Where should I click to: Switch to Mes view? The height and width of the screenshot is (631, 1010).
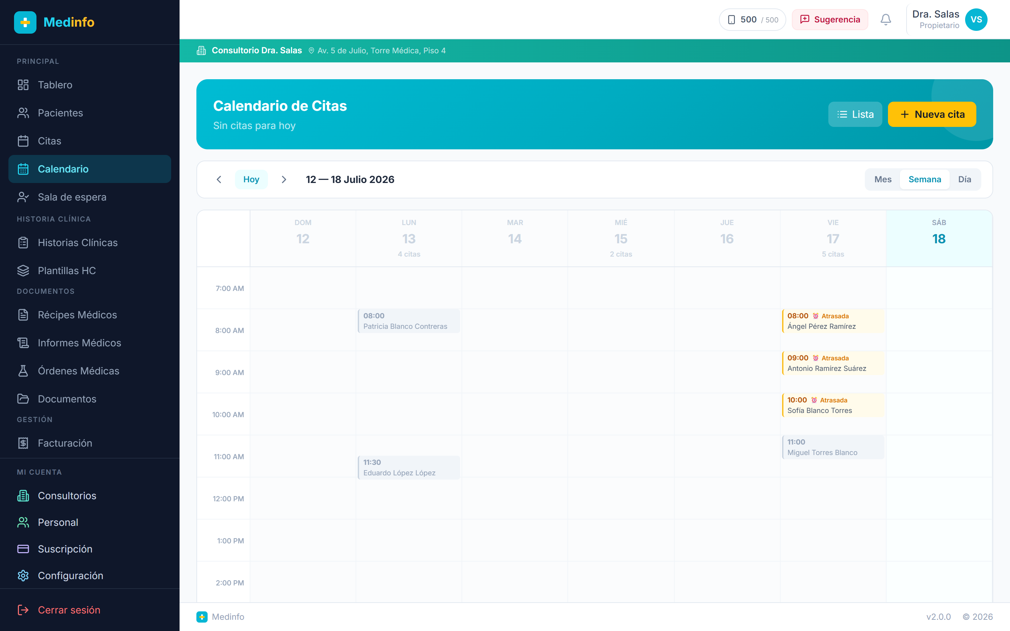883,179
